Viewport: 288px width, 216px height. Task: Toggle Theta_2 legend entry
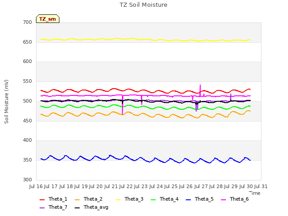coord(89,199)
